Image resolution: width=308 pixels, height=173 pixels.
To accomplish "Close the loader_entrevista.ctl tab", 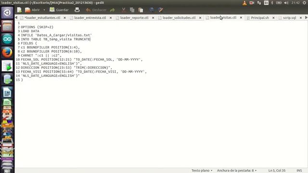I will pyautogui.click(x=111, y=18).
